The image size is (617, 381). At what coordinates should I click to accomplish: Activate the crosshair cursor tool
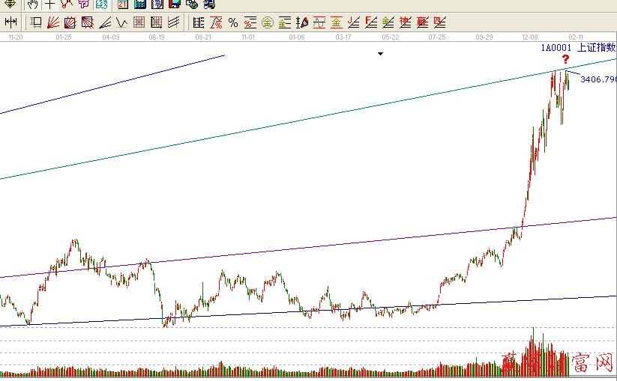click(x=49, y=4)
